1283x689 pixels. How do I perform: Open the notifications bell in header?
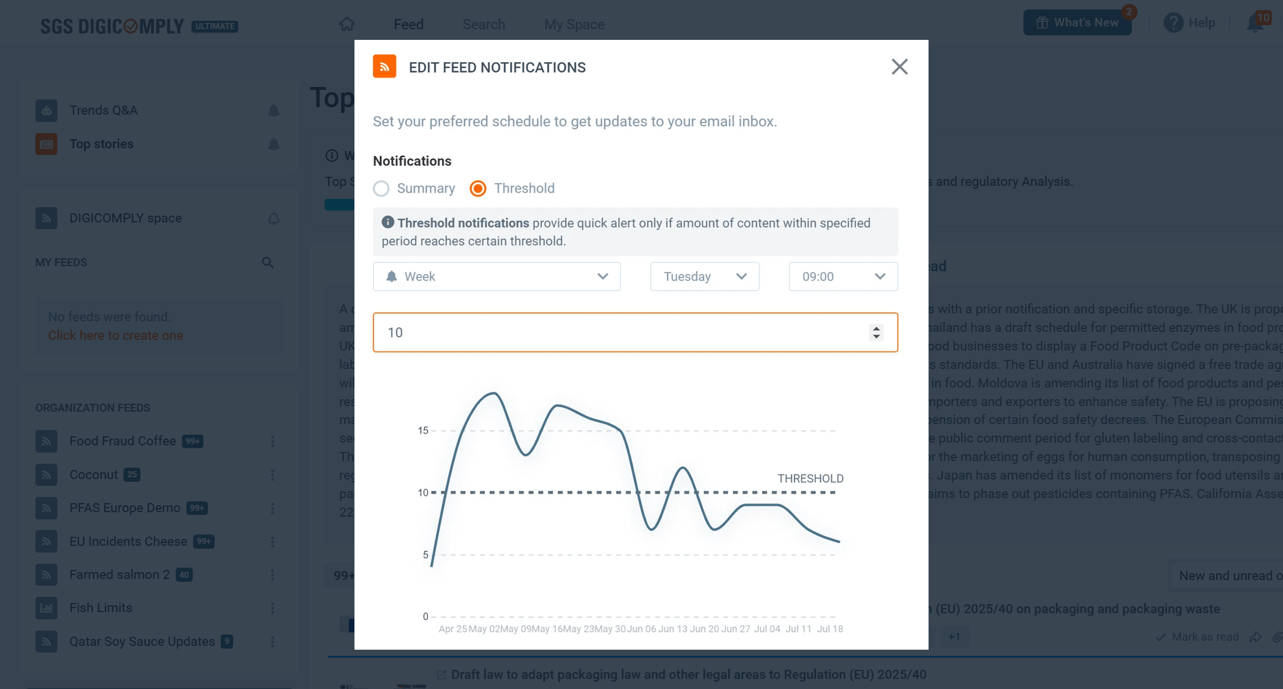pyautogui.click(x=1255, y=24)
